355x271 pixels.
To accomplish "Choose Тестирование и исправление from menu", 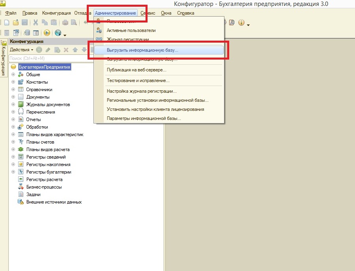I will tap(138, 80).
